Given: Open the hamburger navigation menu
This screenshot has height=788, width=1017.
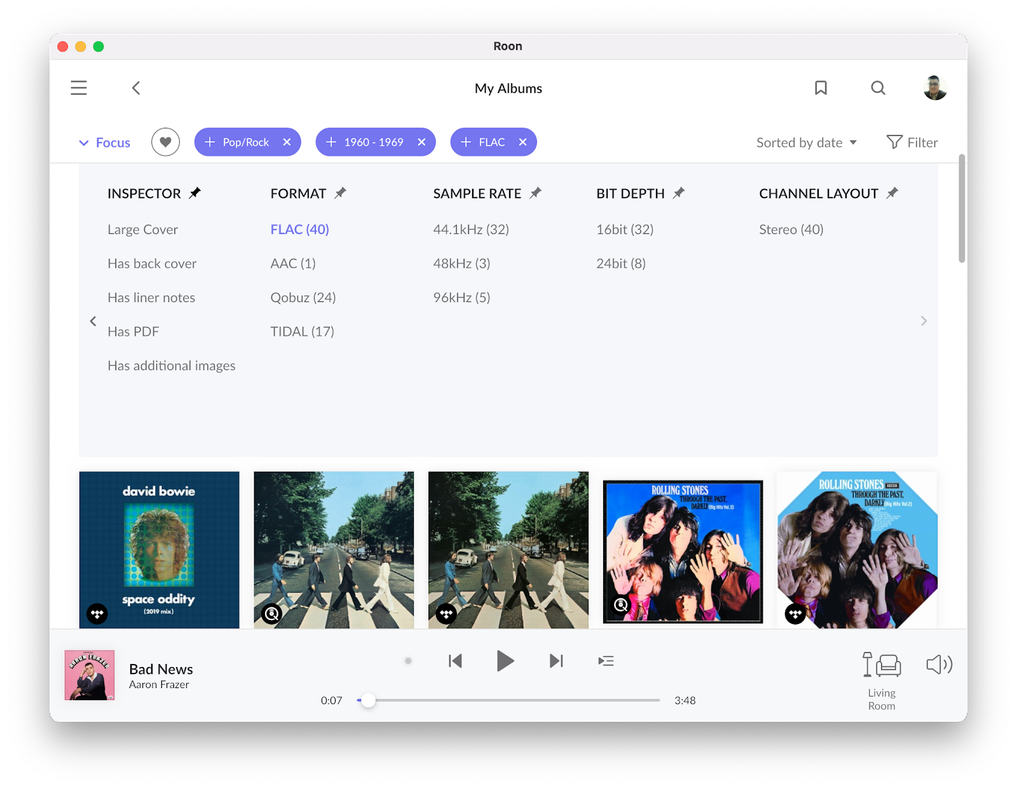Looking at the screenshot, I should coord(79,88).
